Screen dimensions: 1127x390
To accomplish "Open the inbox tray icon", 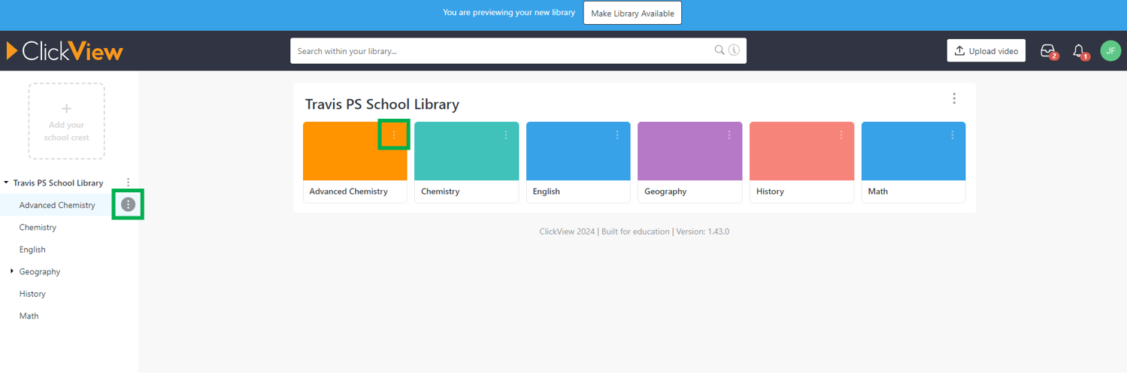I will click(1048, 51).
